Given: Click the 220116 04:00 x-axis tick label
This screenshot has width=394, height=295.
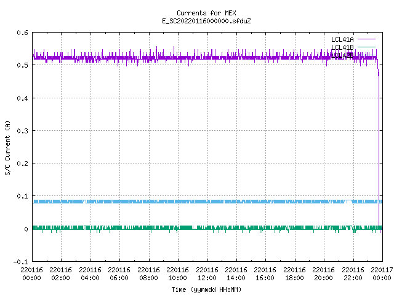Looking at the screenshot, I should click(90, 274).
